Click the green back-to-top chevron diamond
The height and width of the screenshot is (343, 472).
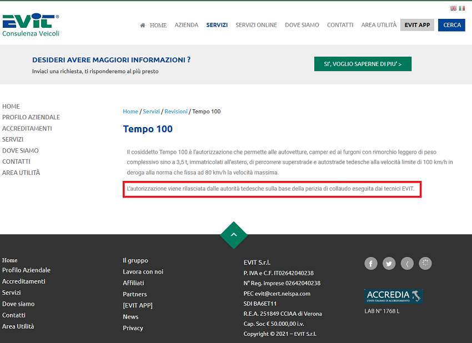234,235
